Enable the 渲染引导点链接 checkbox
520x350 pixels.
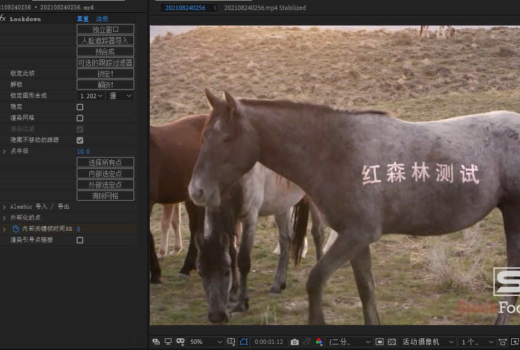(x=80, y=240)
